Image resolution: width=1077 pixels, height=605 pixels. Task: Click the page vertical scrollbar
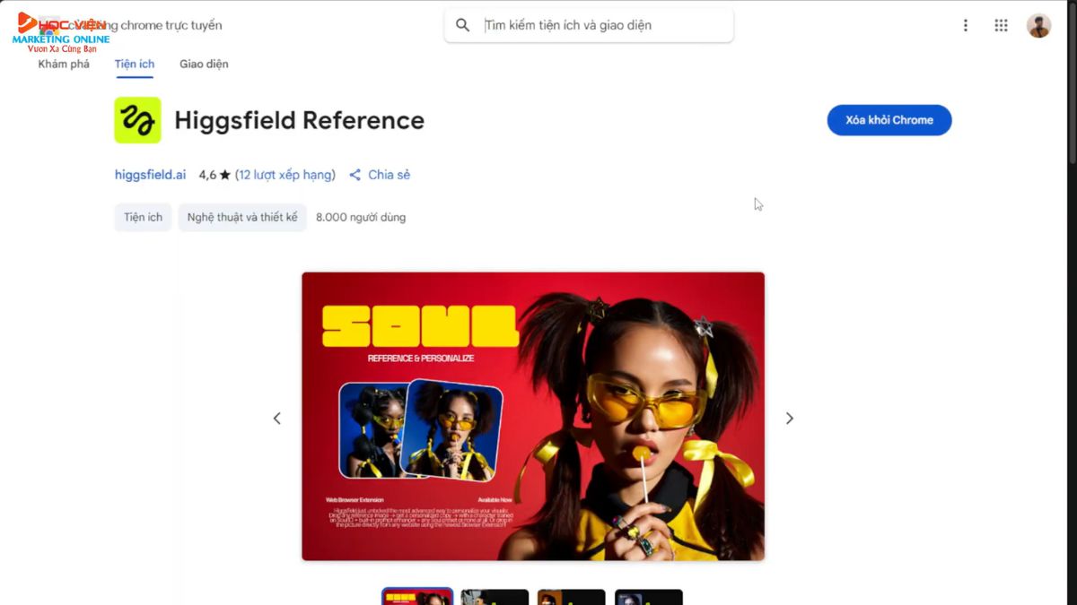click(x=1071, y=82)
